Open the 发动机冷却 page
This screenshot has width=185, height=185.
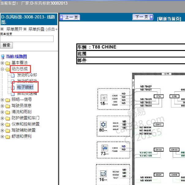(27, 75)
